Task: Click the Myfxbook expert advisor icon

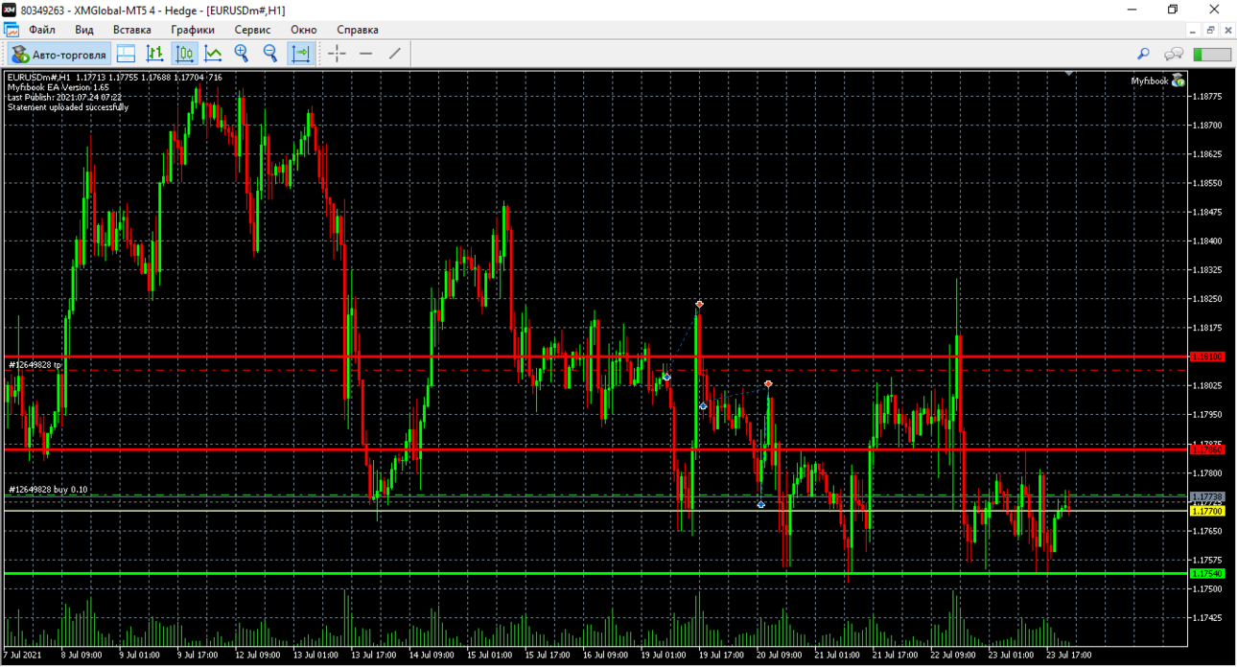Action: coord(1179,80)
